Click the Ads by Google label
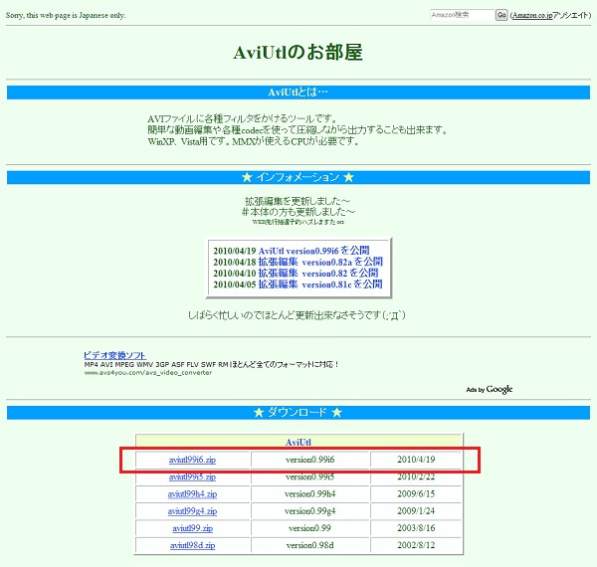 (x=490, y=389)
